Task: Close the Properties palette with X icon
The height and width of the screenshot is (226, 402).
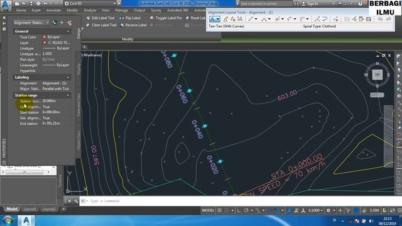Action: tap(4, 18)
